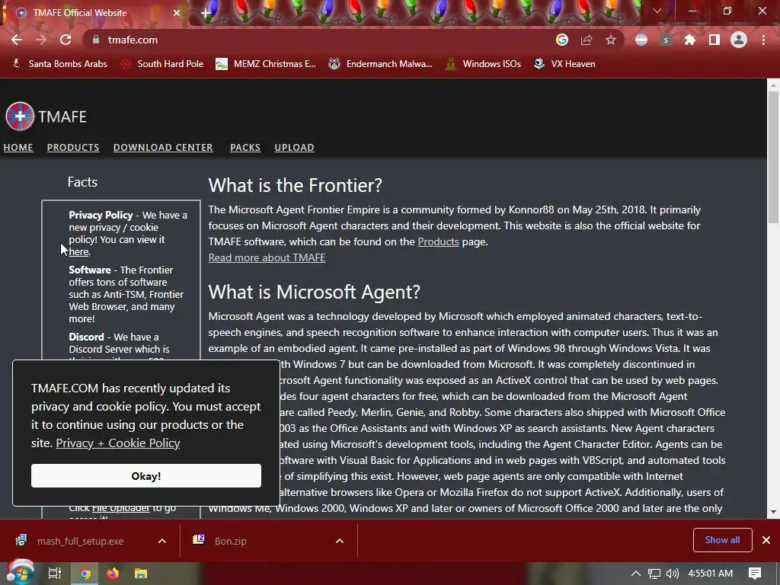Open DOWNLOAD CENTER nav item
The image size is (780, 585).
(163, 148)
